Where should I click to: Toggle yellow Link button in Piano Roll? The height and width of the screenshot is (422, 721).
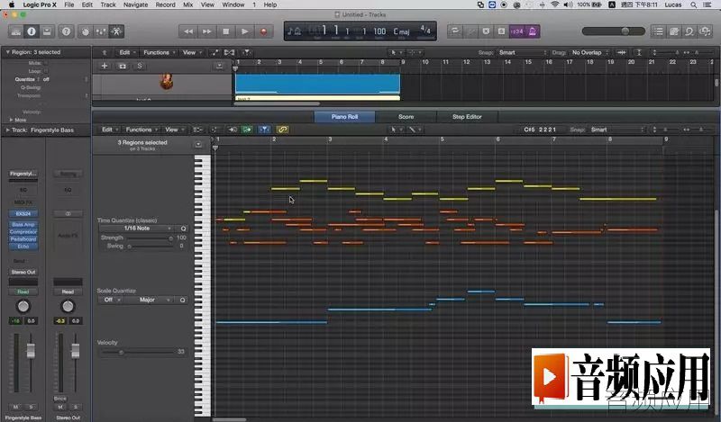point(282,130)
